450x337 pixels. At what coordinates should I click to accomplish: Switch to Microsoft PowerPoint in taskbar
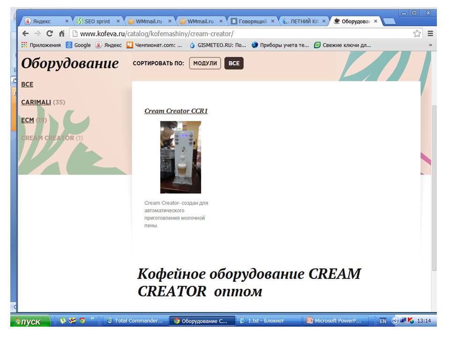pyautogui.click(x=335, y=321)
